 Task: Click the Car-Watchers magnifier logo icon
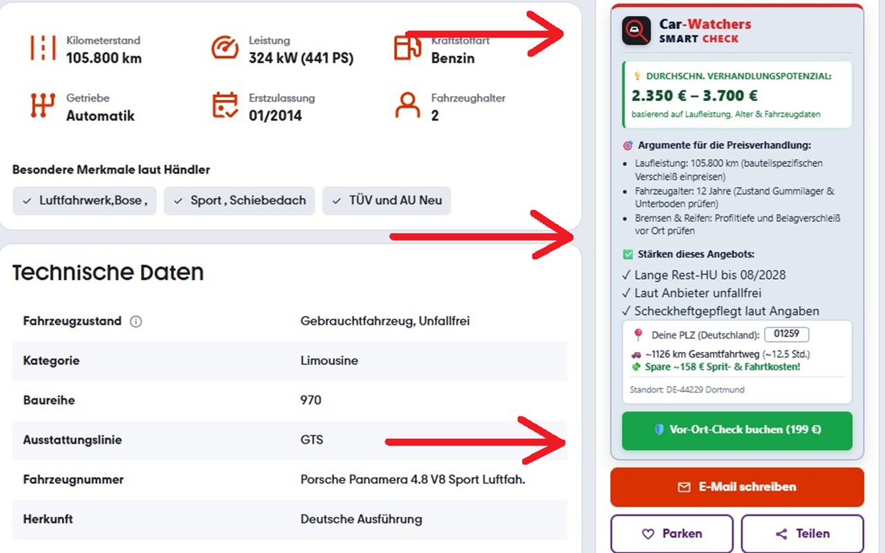[636, 31]
